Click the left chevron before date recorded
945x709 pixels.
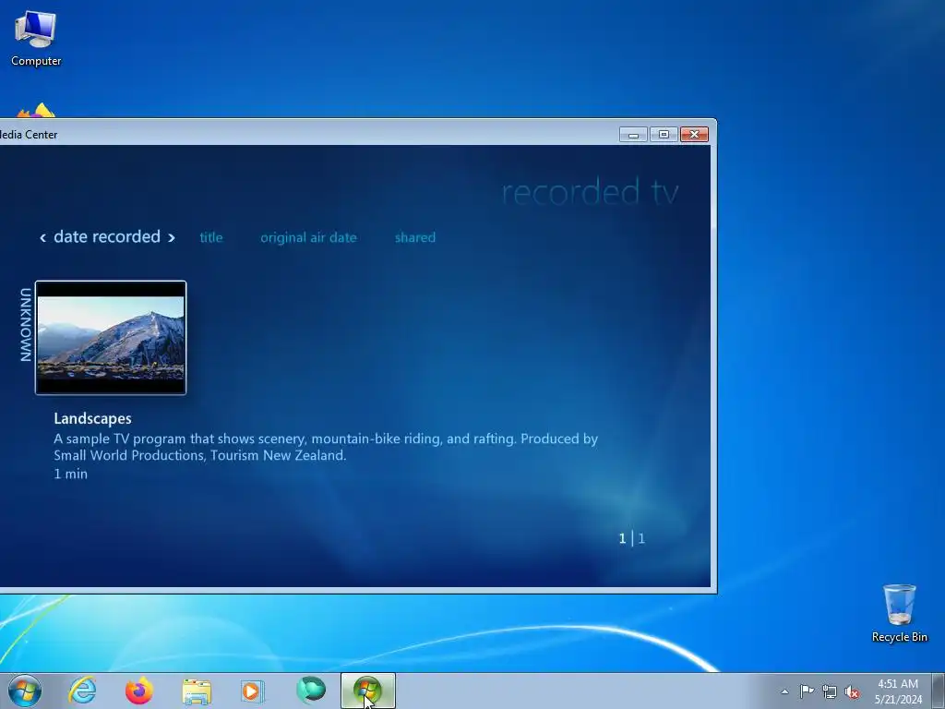(x=42, y=238)
